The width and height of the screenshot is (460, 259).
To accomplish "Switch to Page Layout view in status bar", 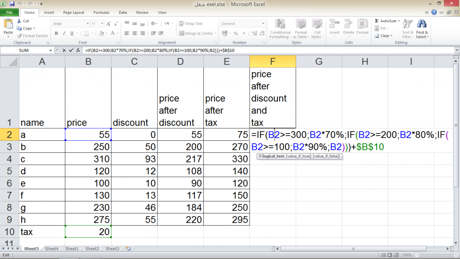I will coord(390,255).
